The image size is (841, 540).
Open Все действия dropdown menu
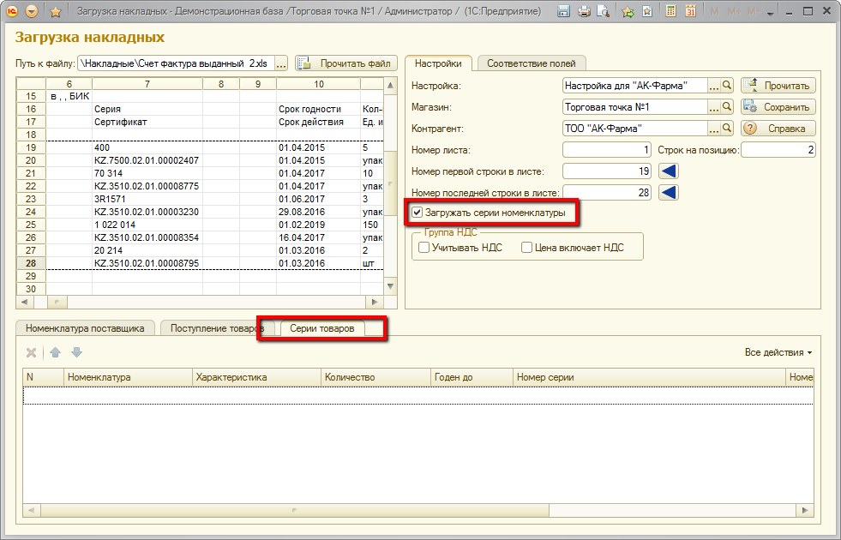pyautogui.click(x=778, y=352)
